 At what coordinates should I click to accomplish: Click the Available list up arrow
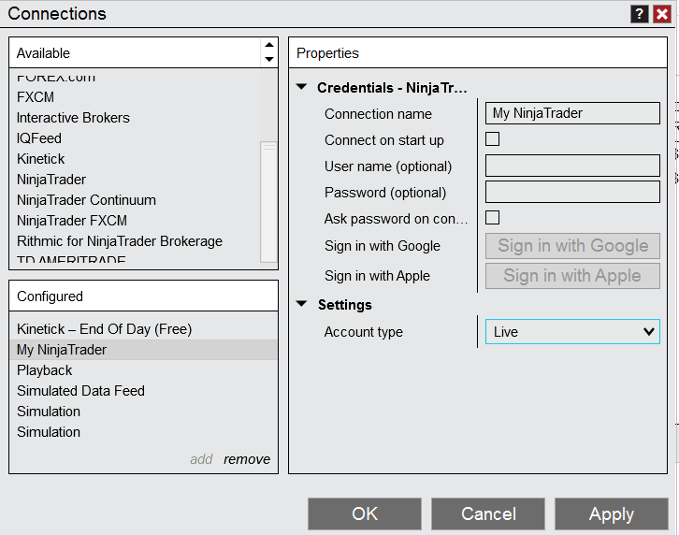[269, 45]
